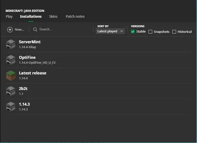The height and width of the screenshot is (143, 197).
Task: Click the Historical label text
Action: pos(184,32)
